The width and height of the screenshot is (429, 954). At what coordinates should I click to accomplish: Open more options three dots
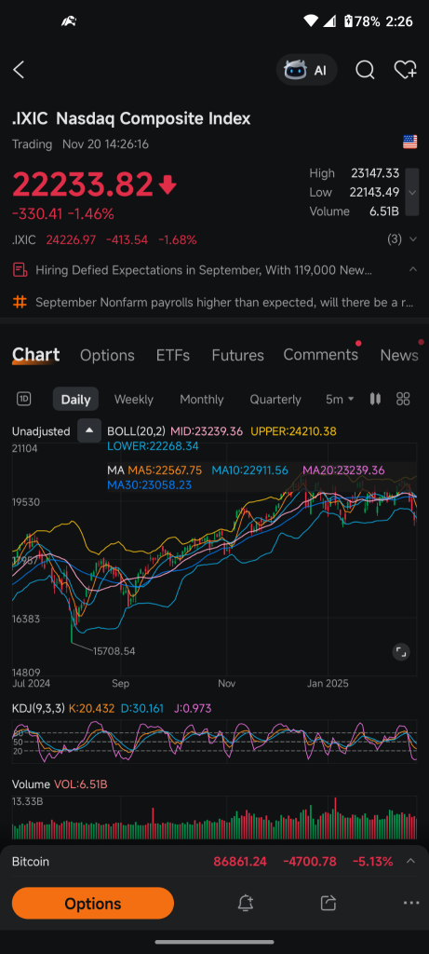click(410, 903)
